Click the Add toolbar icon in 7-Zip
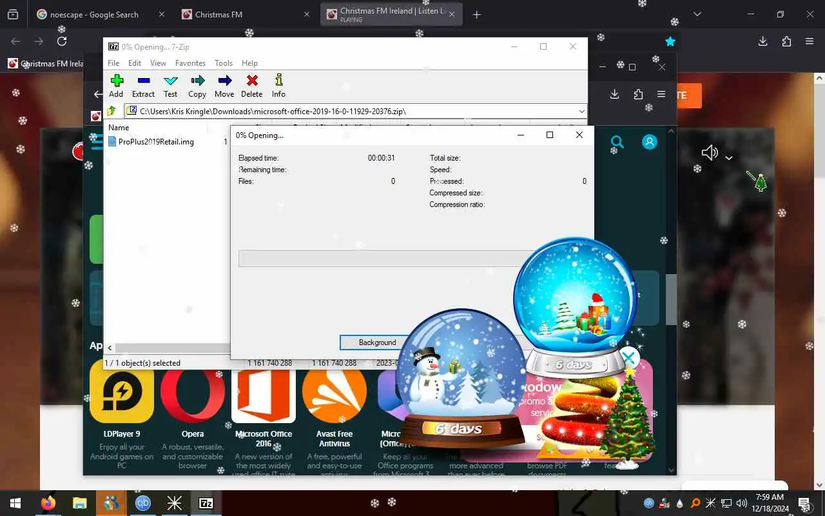Screen dimensions: 825x516 (x=116, y=86)
